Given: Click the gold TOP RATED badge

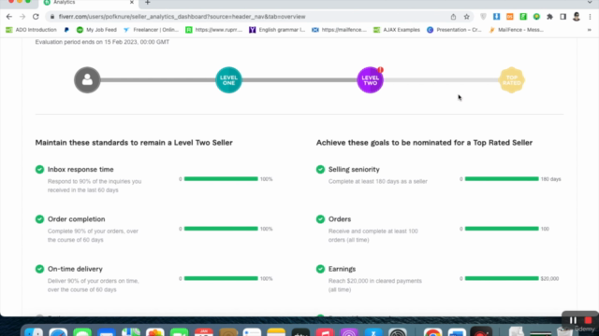Looking at the screenshot, I should (512, 80).
